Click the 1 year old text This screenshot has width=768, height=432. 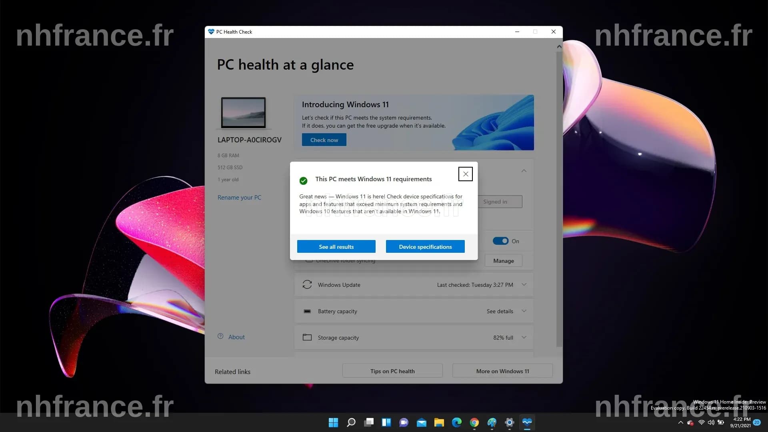click(228, 180)
